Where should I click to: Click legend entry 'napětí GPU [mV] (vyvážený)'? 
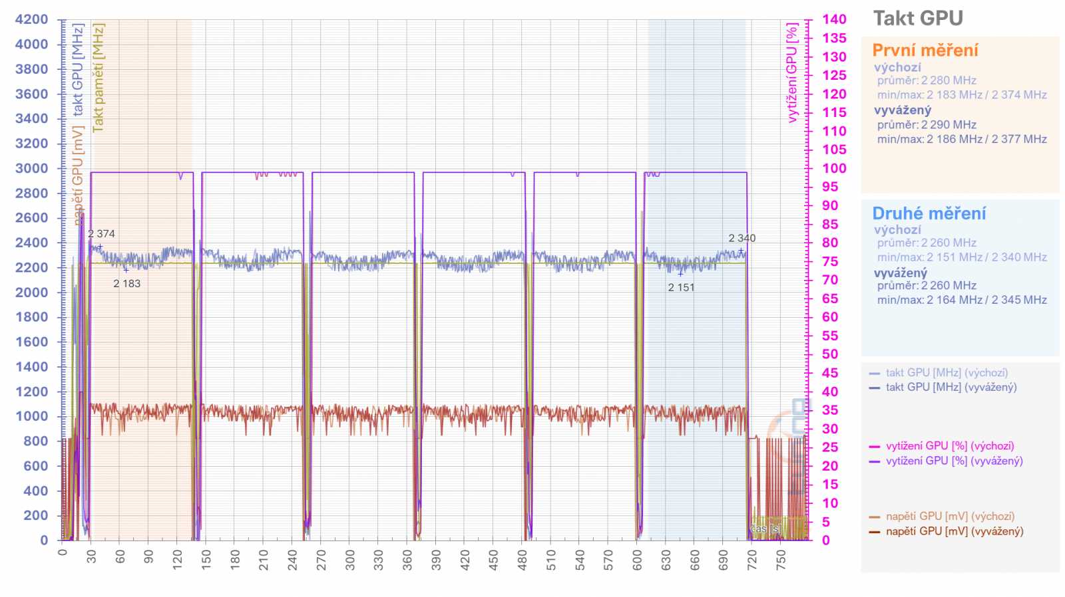[x=955, y=531]
